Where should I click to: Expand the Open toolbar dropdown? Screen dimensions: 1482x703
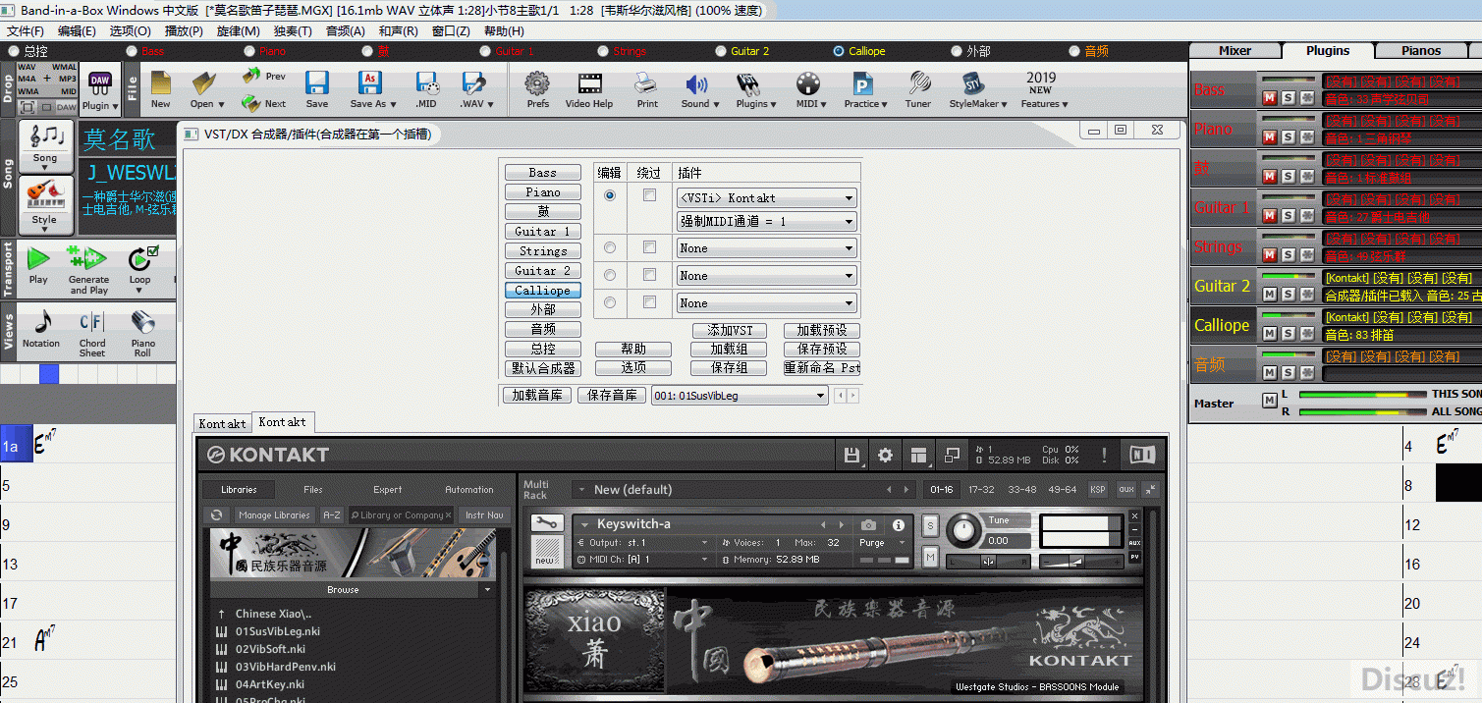tap(222, 104)
